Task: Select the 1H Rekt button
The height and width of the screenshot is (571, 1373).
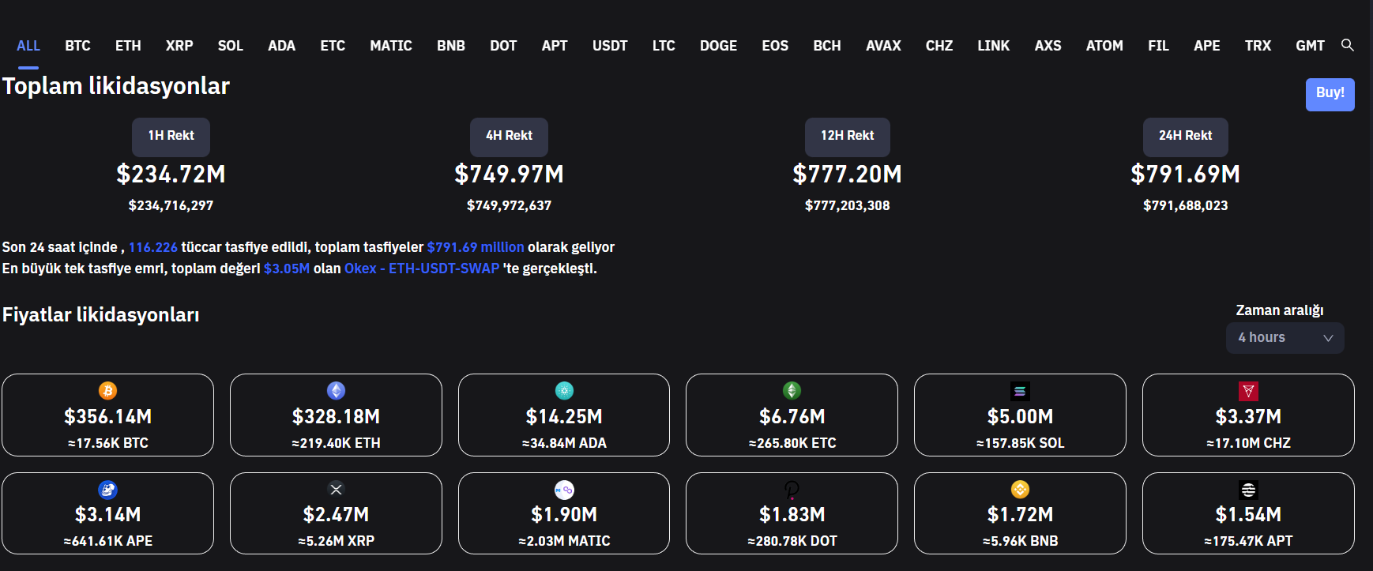Action: 171,137
